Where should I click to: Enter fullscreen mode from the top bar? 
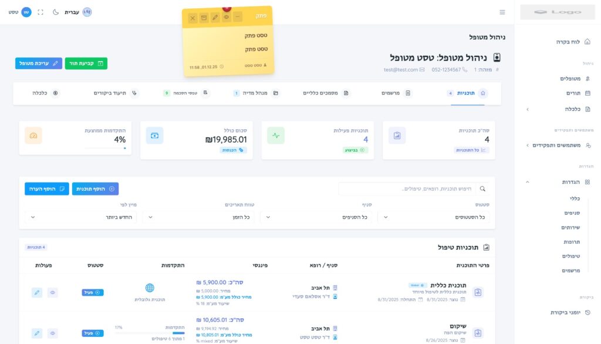pos(40,12)
